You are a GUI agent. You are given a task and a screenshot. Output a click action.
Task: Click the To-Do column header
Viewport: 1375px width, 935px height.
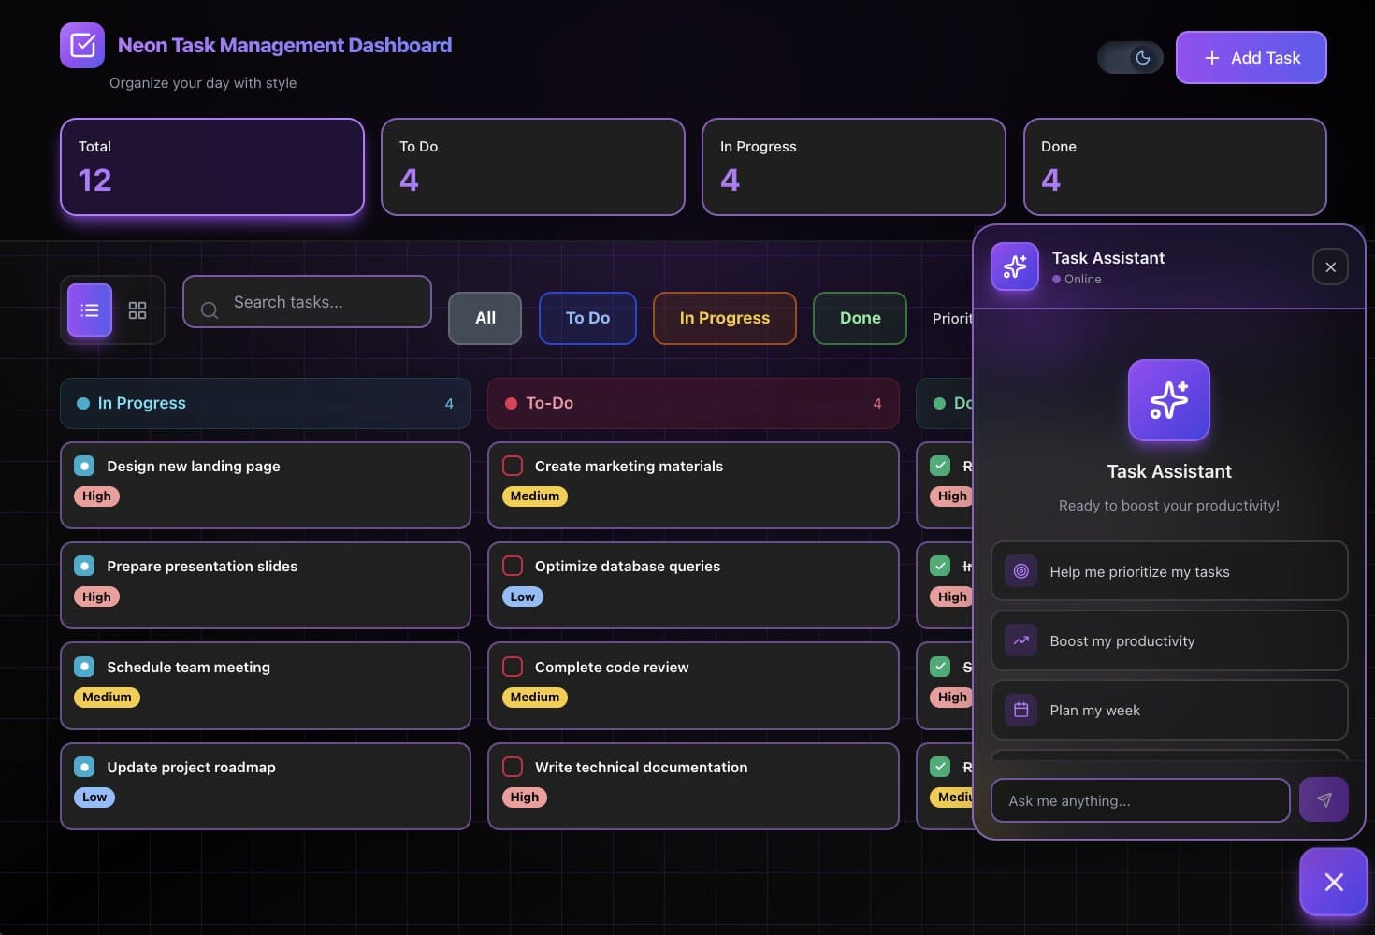coord(693,403)
